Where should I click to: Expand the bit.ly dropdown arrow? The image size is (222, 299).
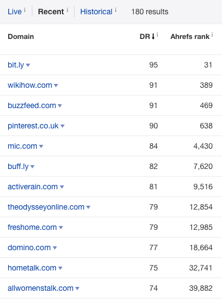pos(28,65)
